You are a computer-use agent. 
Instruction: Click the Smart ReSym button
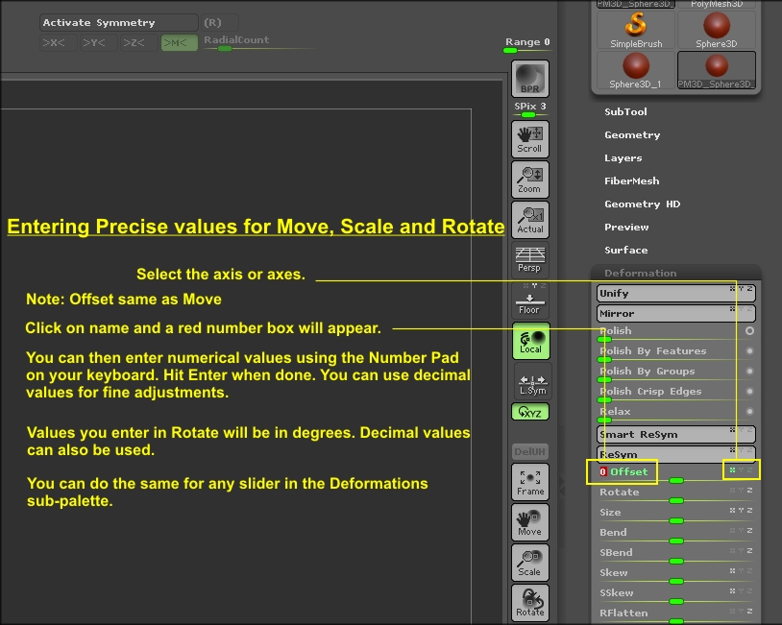pos(675,434)
